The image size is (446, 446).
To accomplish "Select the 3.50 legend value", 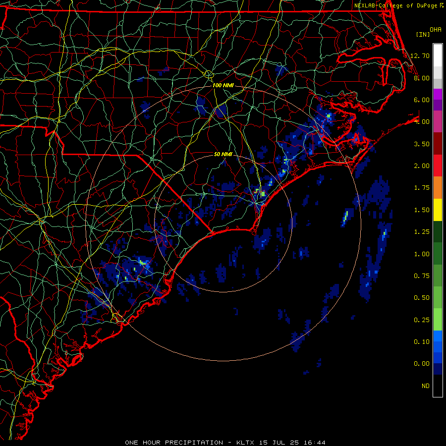I will pyautogui.click(x=422, y=144).
